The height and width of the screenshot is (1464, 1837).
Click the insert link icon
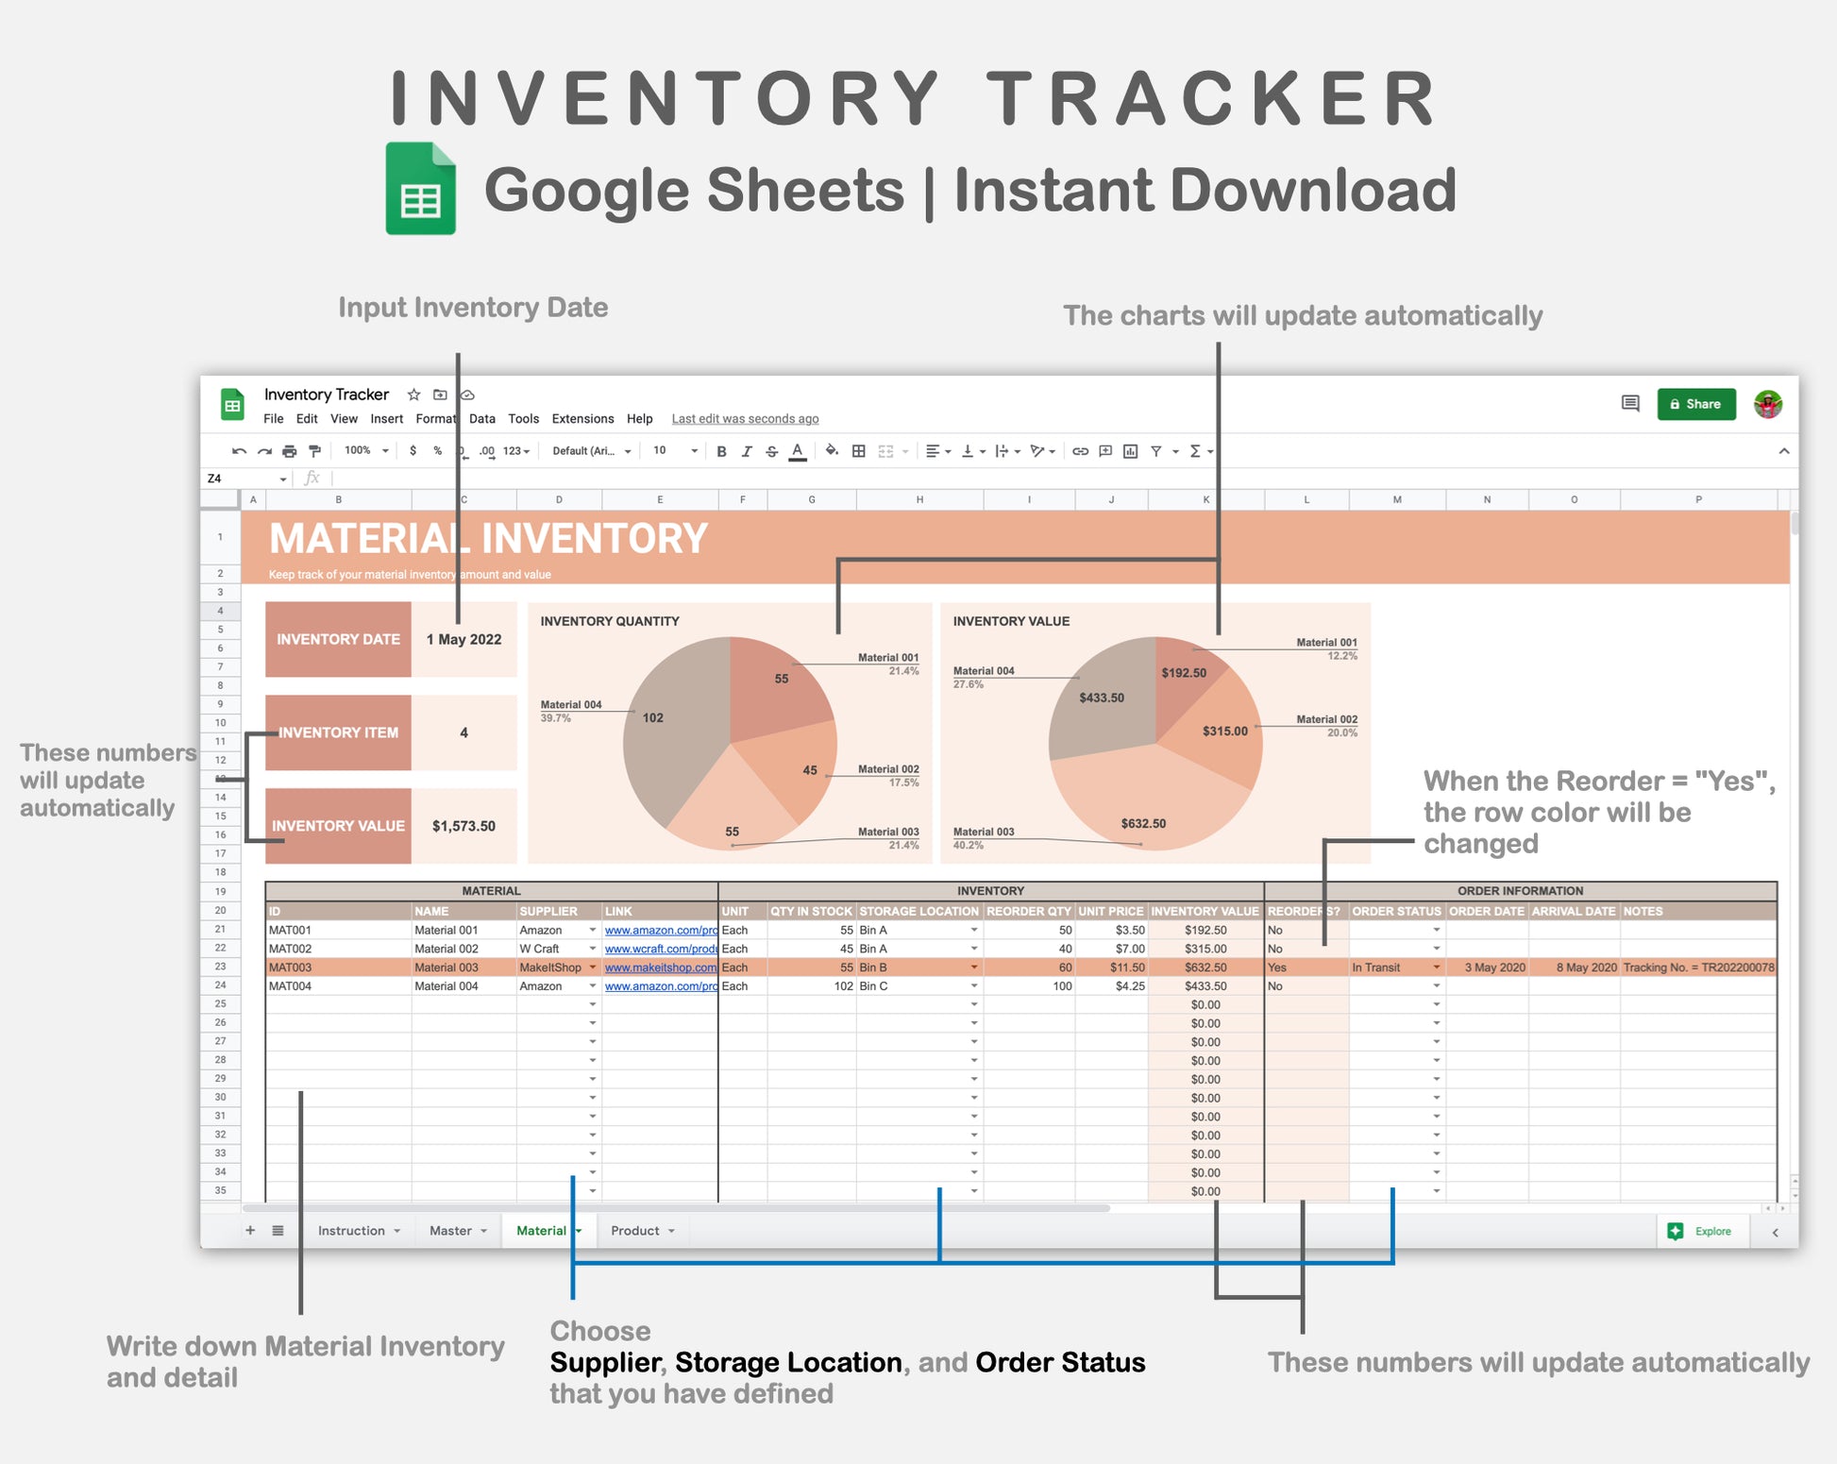click(1080, 451)
